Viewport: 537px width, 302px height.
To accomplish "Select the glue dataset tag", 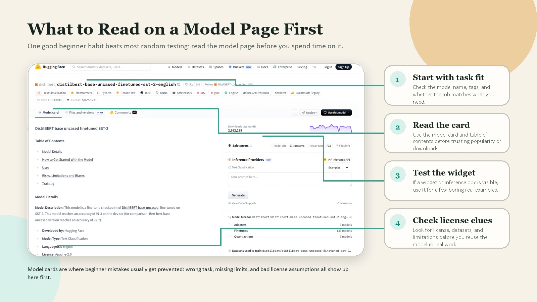I will (215, 93).
